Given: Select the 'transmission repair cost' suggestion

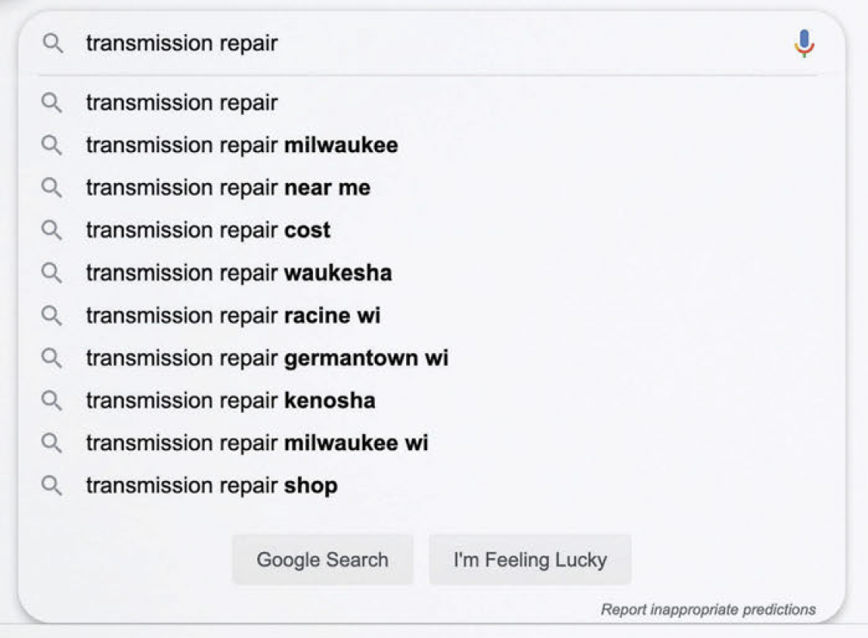Looking at the screenshot, I should click(208, 231).
